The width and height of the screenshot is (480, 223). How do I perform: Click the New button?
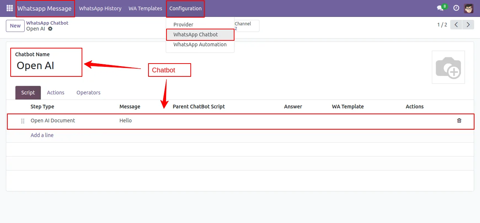(15, 26)
